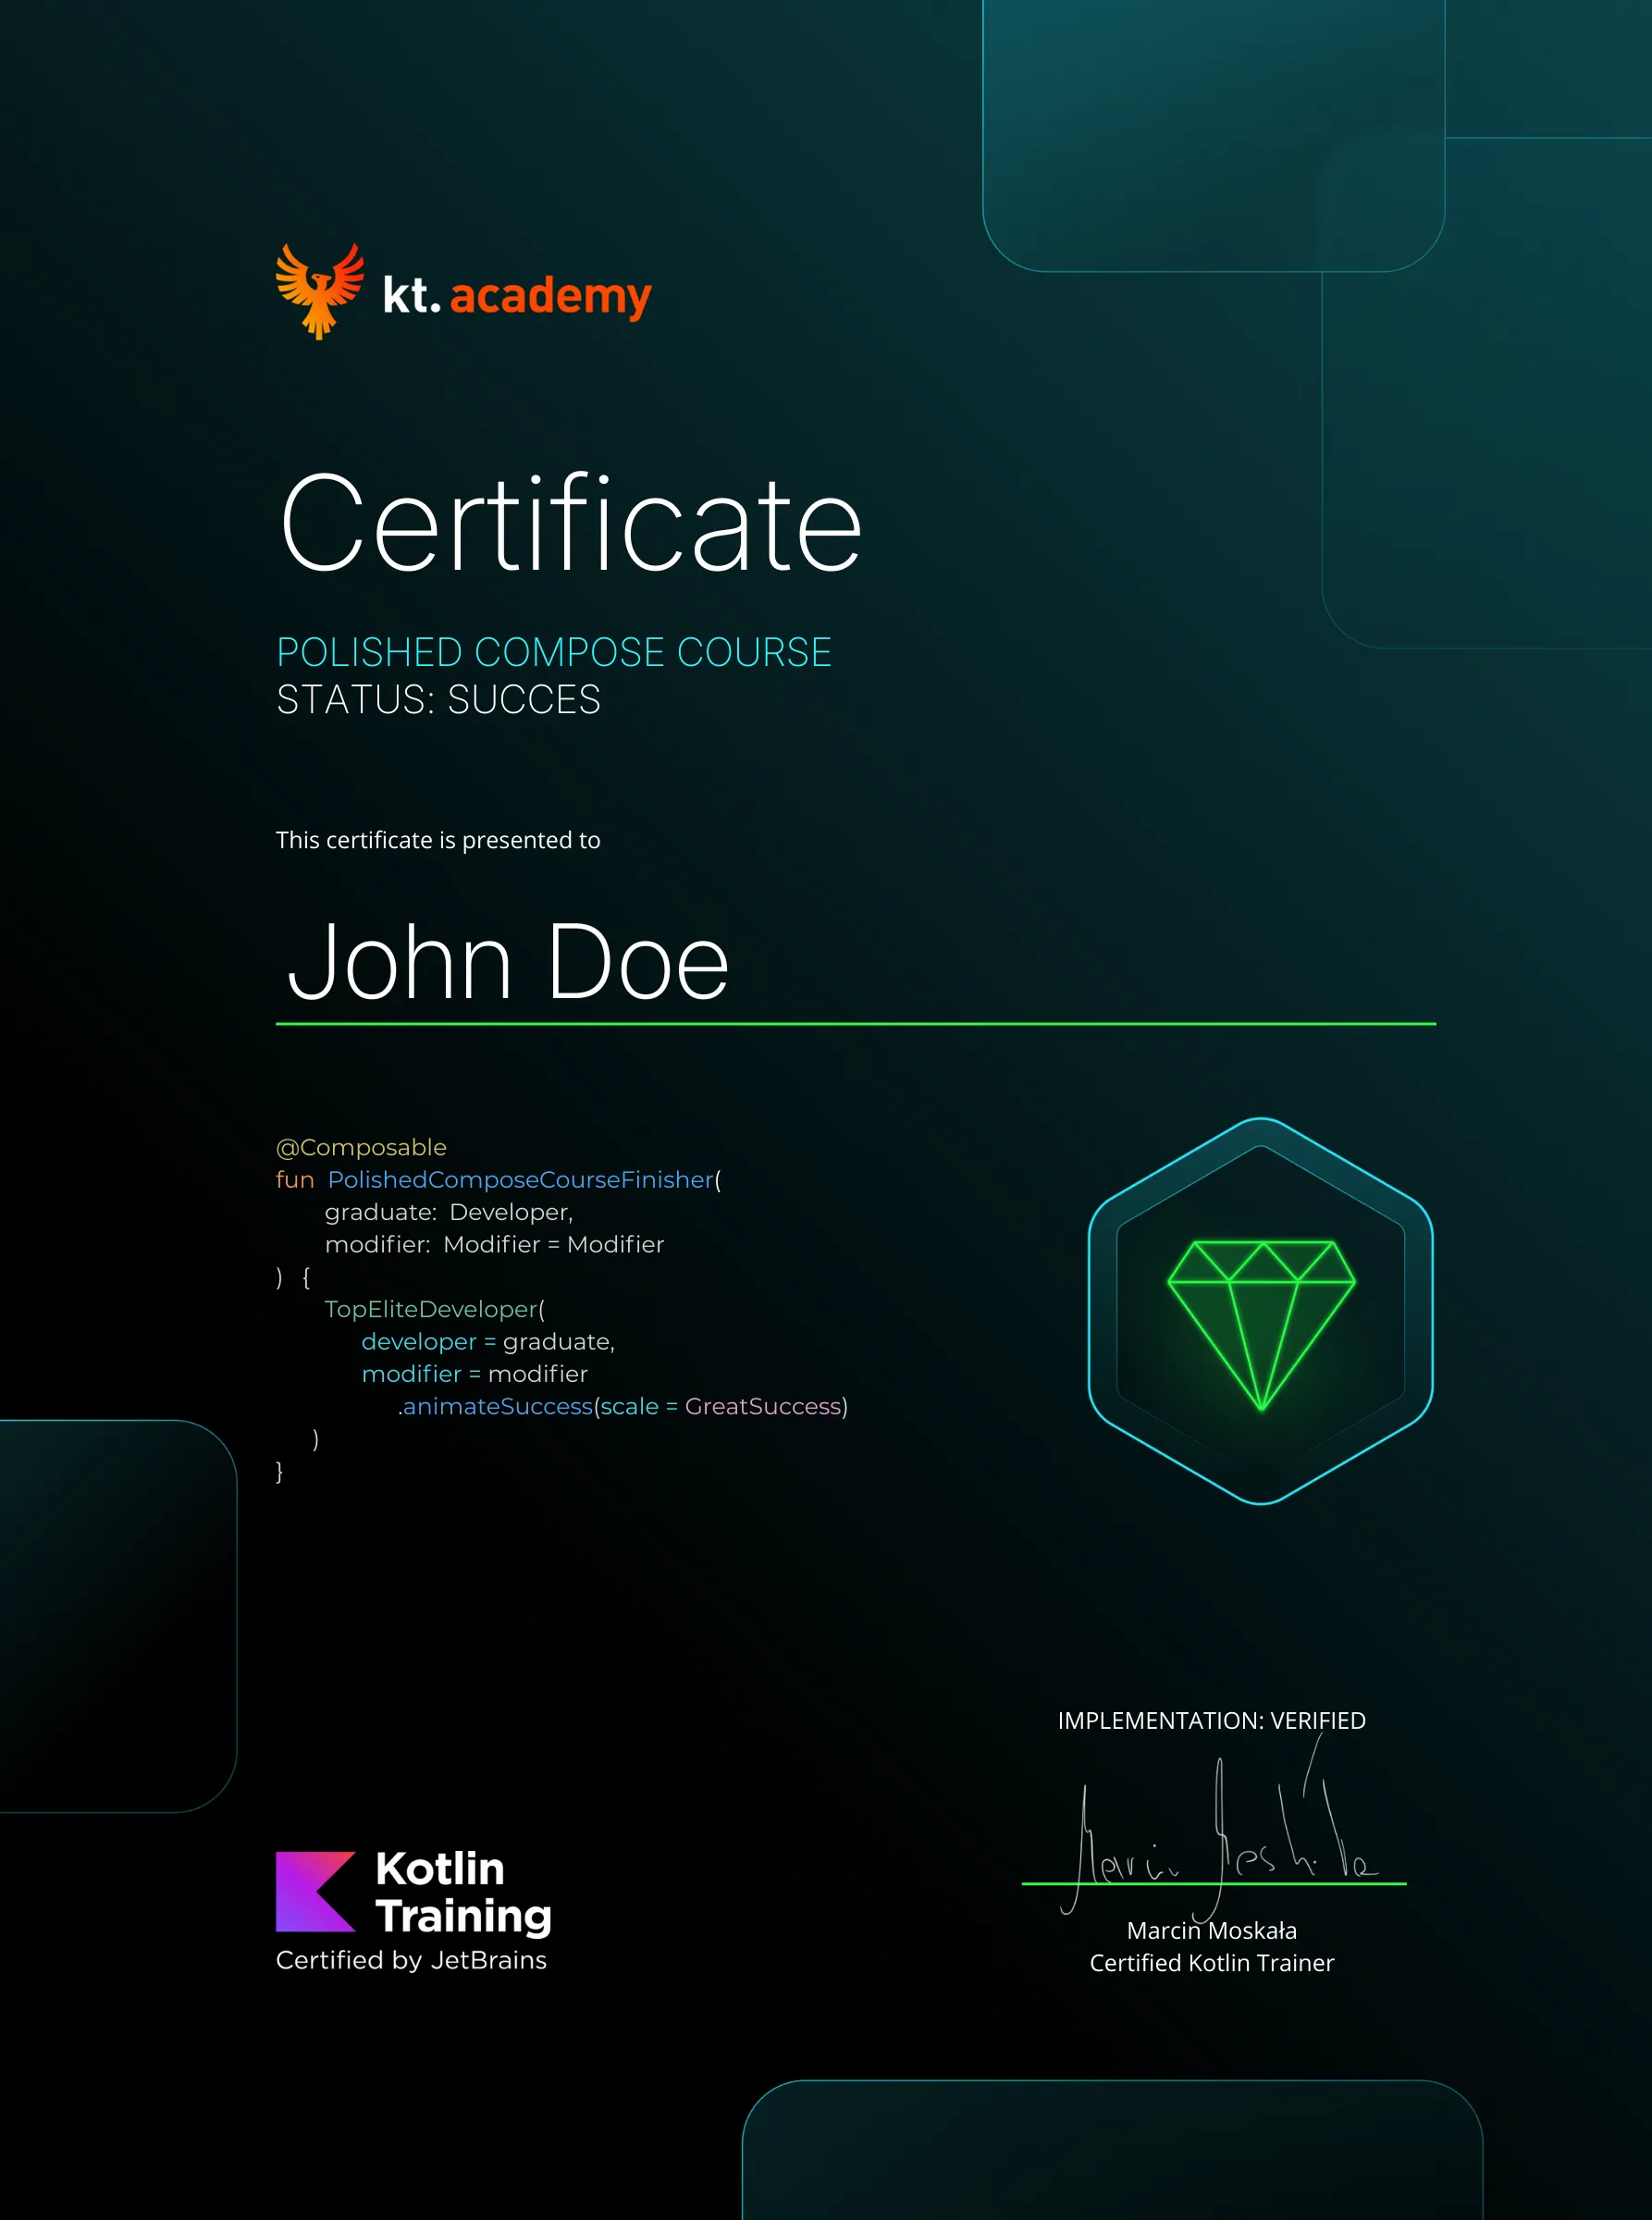This screenshot has height=2220, width=1652.
Task: Click the kt. academy phoenix logo
Action: pyautogui.click(x=320, y=291)
